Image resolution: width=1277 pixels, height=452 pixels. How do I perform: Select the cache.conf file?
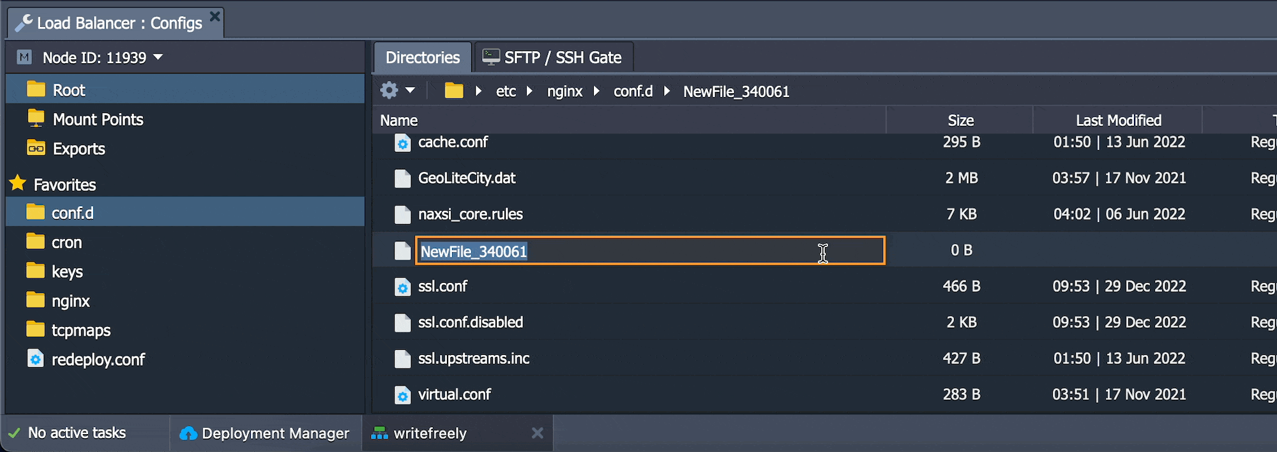coord(453,142)
